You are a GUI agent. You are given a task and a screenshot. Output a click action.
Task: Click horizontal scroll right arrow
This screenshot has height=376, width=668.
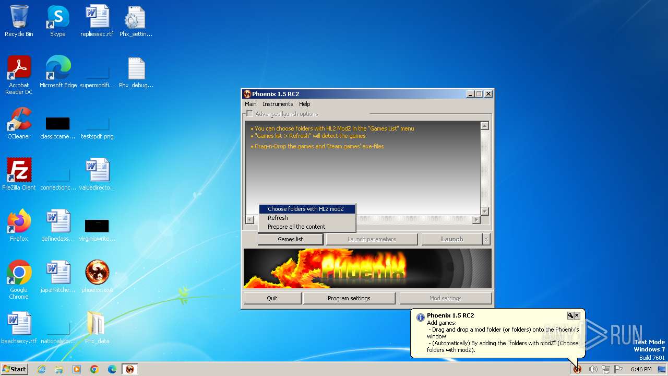(476, 220)
